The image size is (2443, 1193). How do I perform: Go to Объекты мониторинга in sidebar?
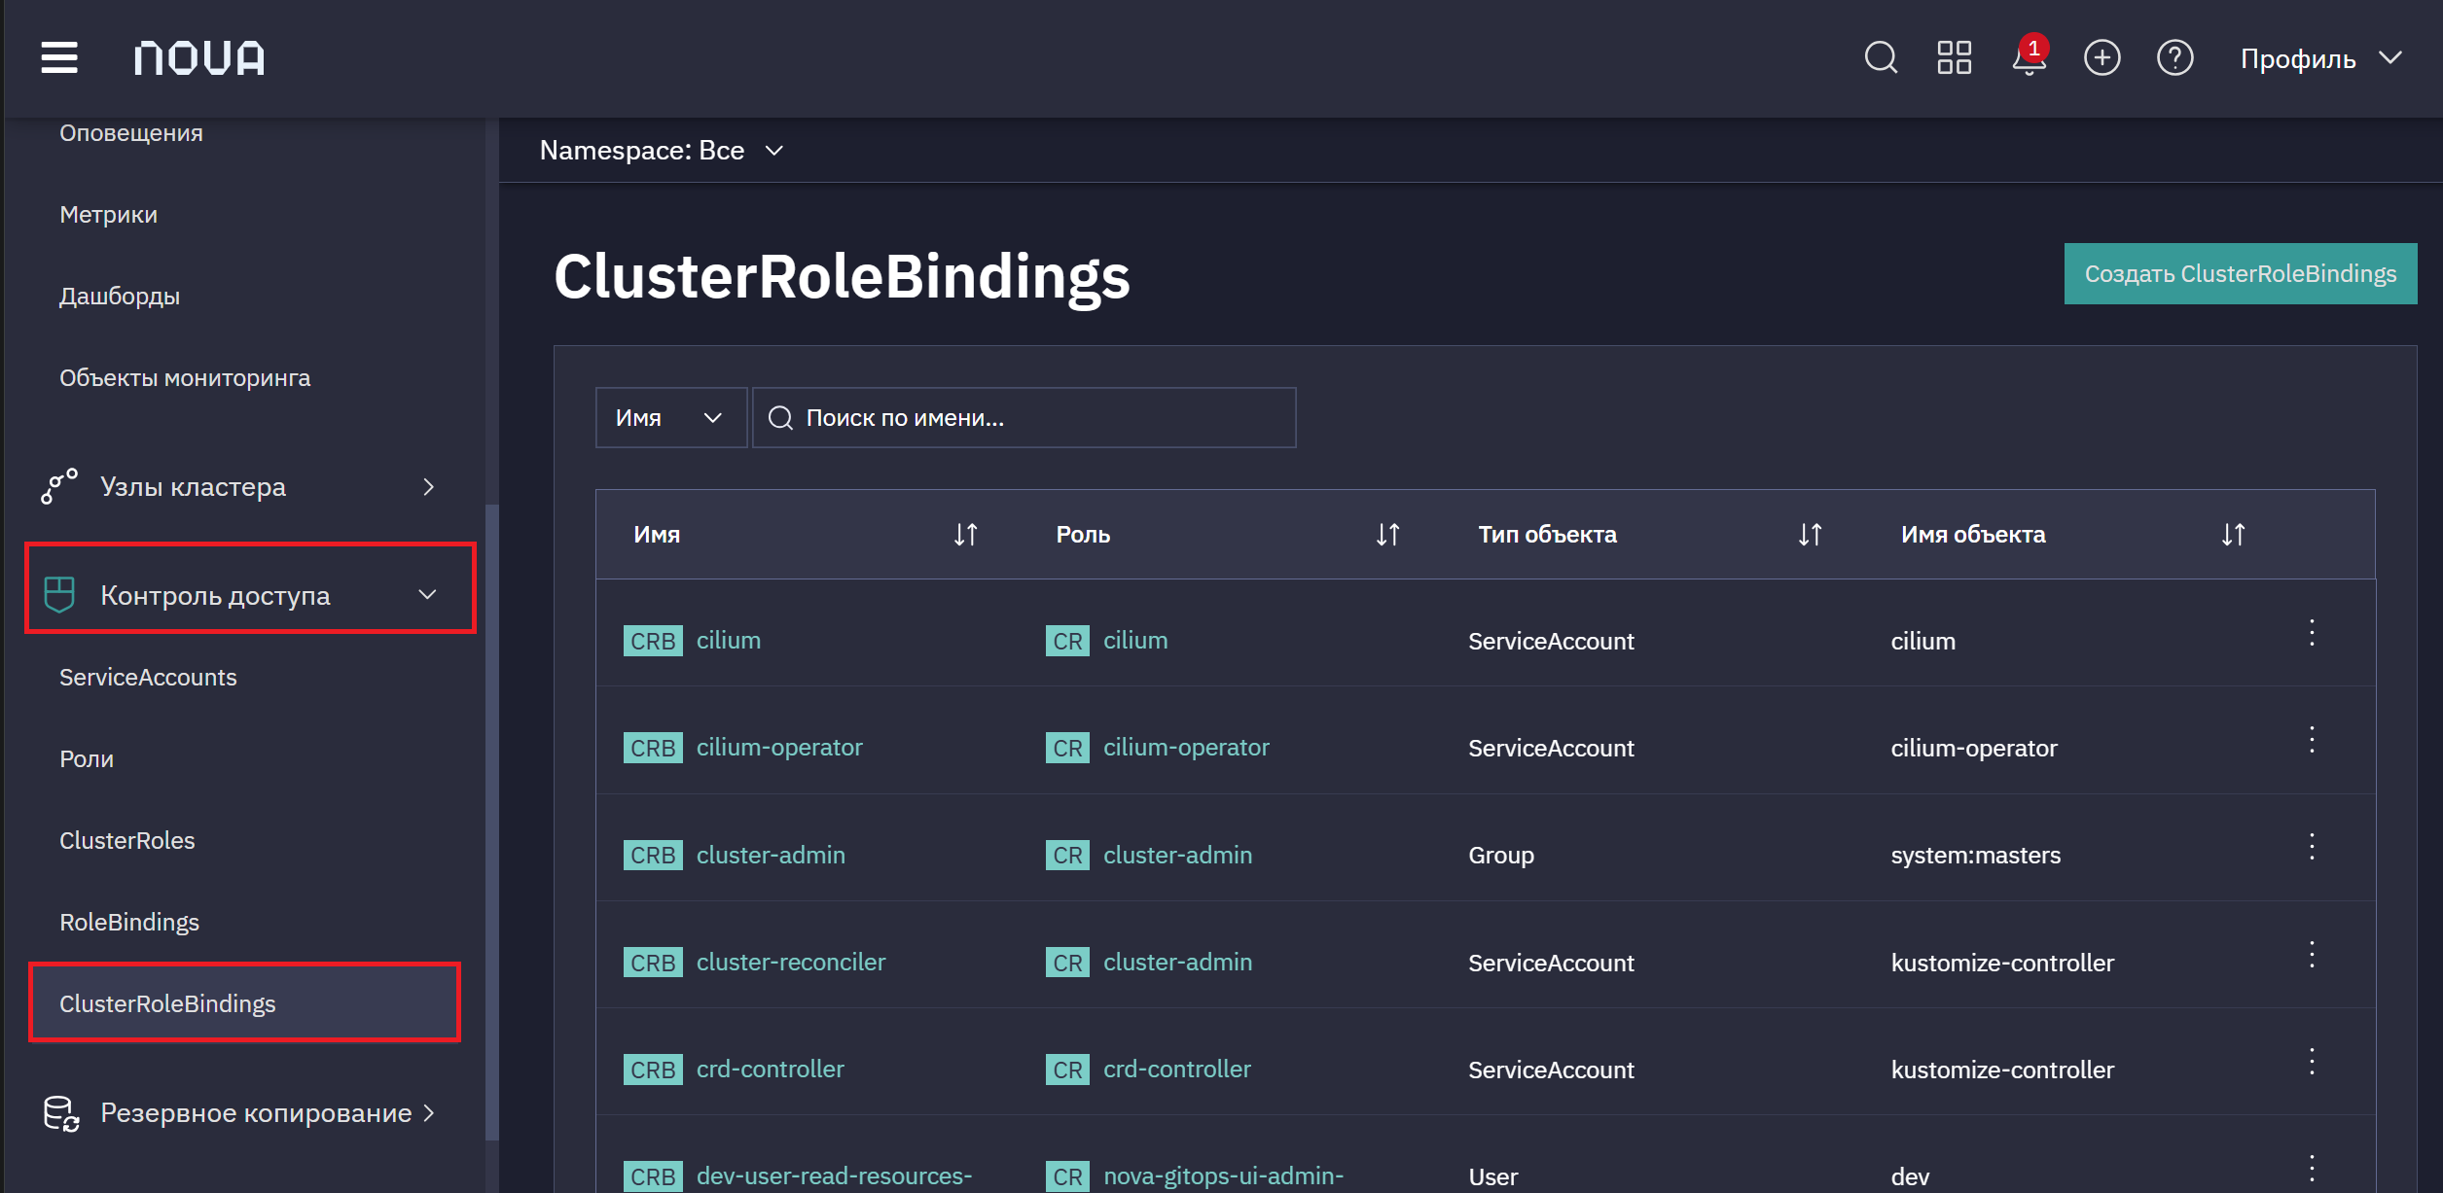185,378
